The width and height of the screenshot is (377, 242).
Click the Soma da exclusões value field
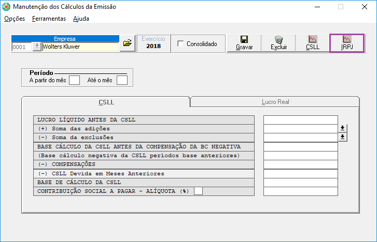(x=301, y=138)
